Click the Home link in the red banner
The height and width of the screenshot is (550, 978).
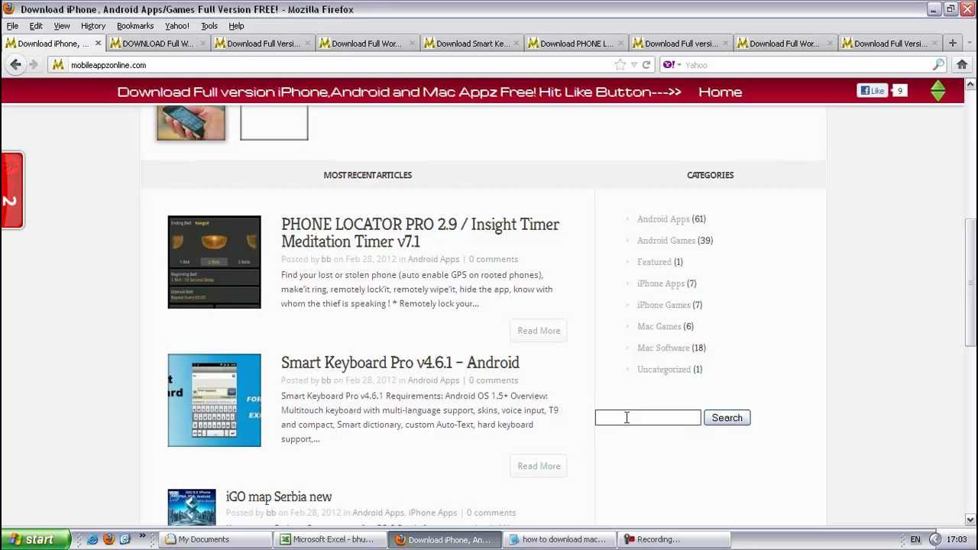[720, 92]
